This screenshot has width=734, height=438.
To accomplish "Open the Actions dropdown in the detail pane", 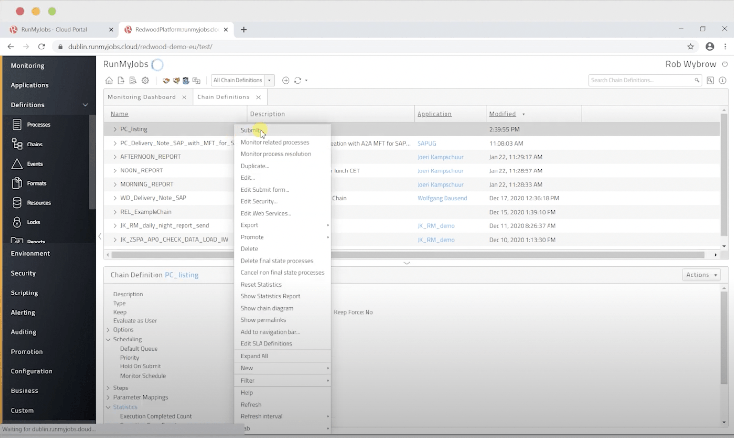I will pyautogui.click(x=700, y=275).
